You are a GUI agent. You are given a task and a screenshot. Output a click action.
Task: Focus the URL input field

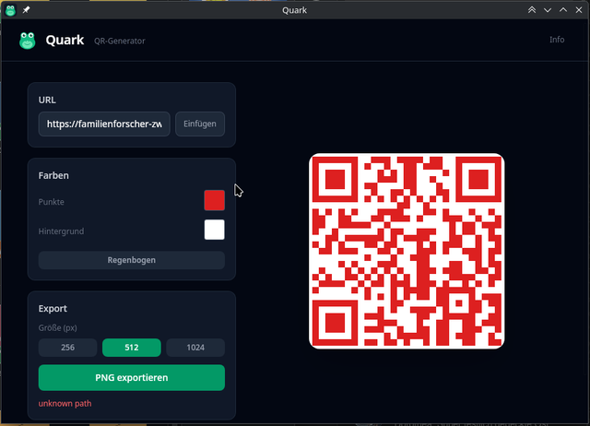point(104,124)
